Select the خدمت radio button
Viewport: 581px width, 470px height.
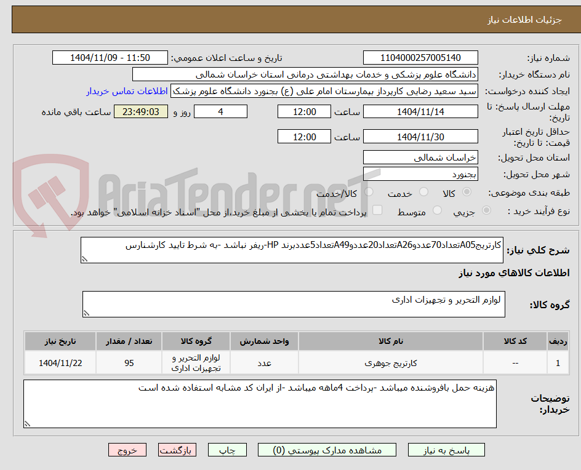click(x=423, y=192)
